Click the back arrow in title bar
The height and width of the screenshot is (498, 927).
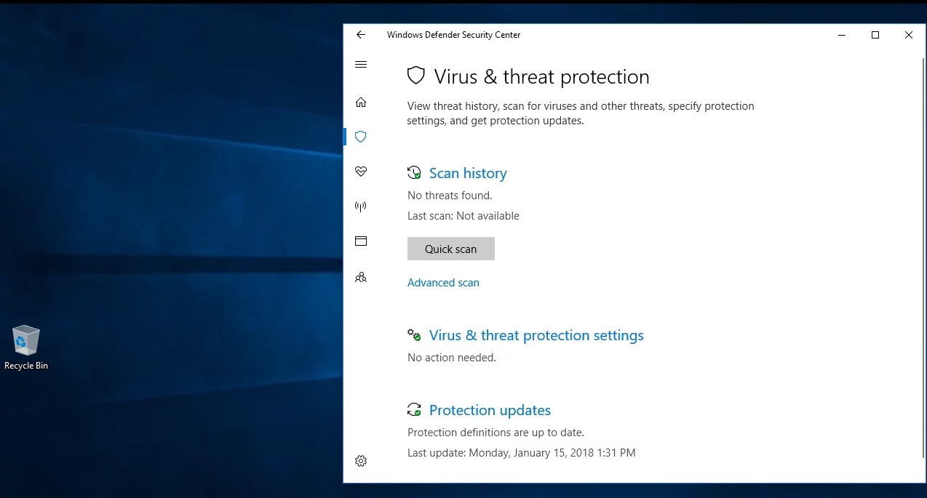[361, 35]
